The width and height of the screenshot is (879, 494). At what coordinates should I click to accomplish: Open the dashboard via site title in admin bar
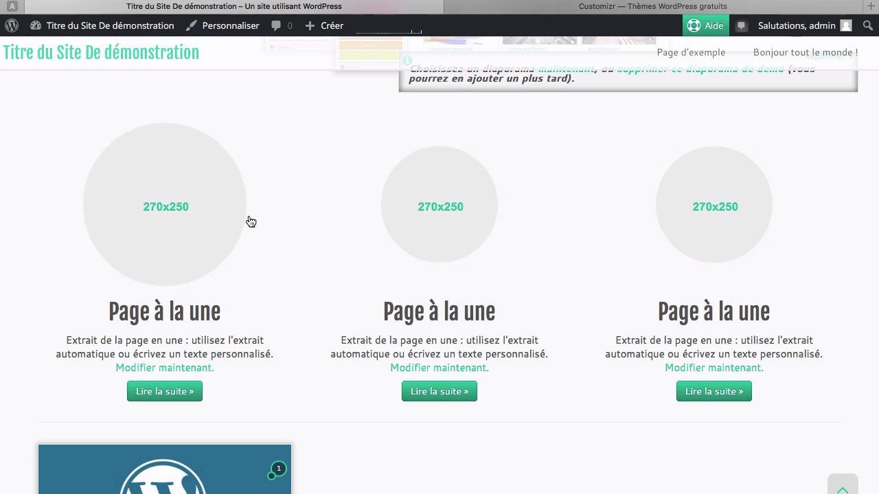click(x=102, y=25)
